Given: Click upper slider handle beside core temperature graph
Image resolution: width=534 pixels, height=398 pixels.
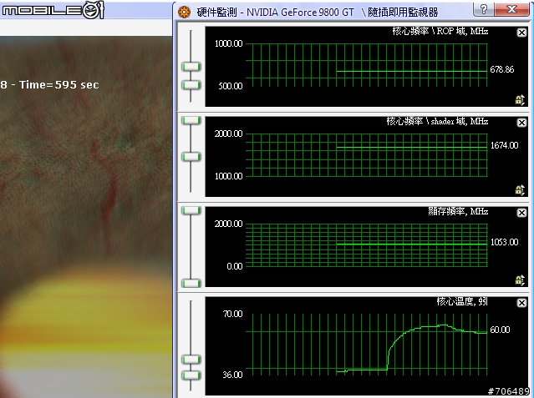Looking at the screenshot, I should [191, 360].
